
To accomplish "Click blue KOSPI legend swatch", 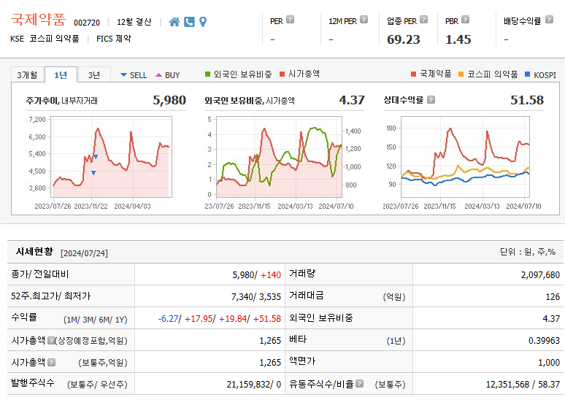I will (x=528, y=74).
